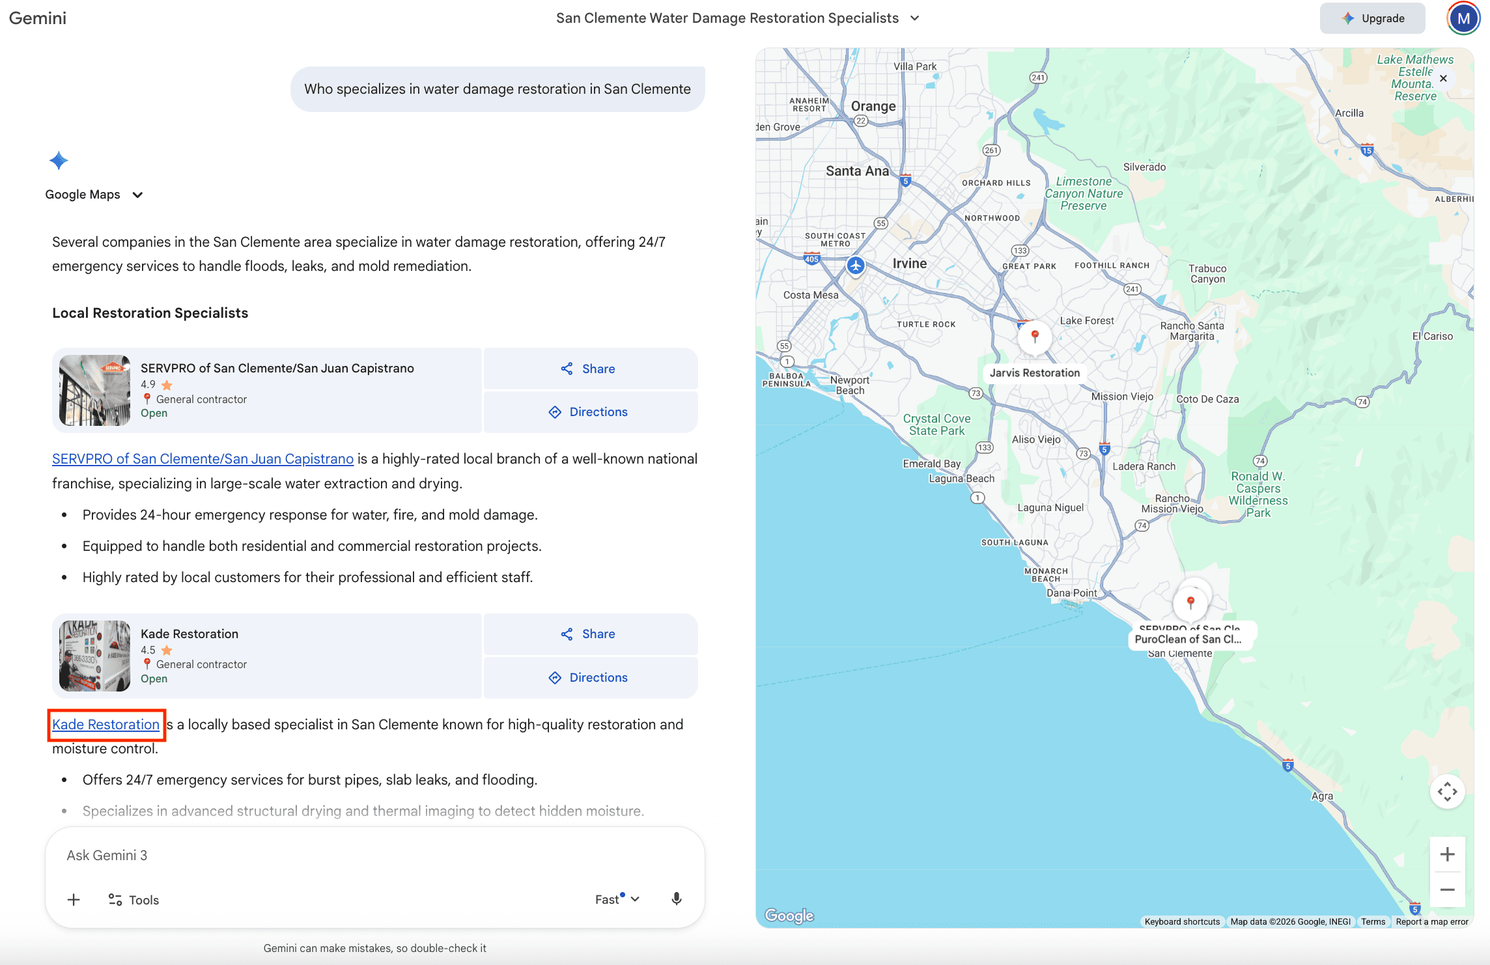This screenshot has width=1490, height=965.
Task: Close the map panel with X
Action: click(x=1444, y=78)
